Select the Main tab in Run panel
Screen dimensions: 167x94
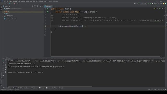click(x=9, y=58)
